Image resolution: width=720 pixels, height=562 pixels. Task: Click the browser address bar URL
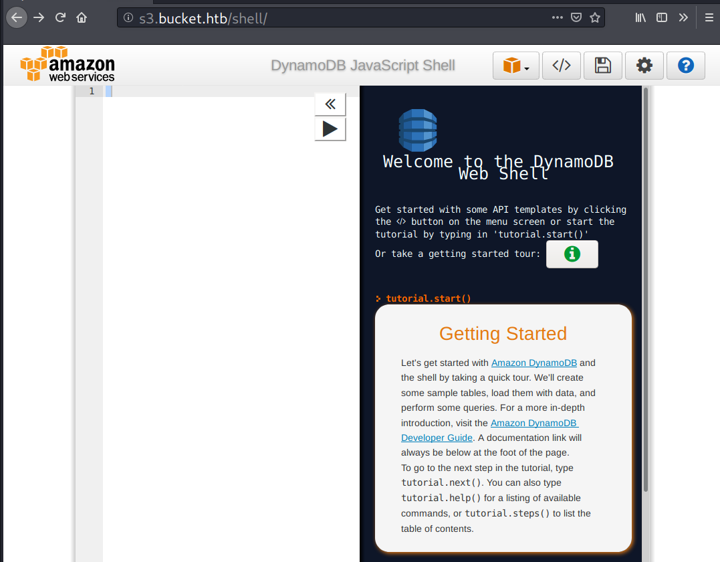(334, 18)
